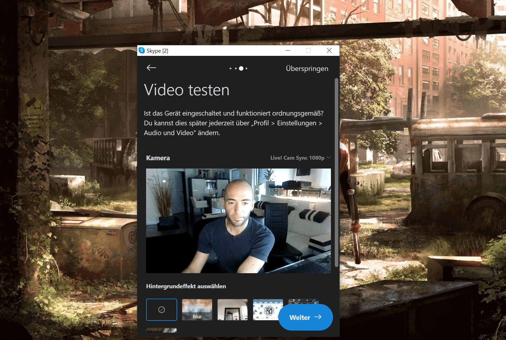The image size is (506, 340).
Task: Choose the Blur background effect
Action: pos(197,310)
